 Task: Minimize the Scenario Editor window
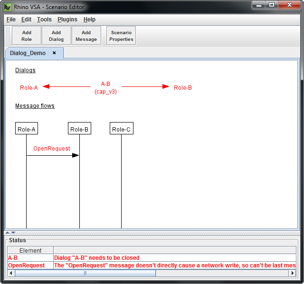[258, 5]
